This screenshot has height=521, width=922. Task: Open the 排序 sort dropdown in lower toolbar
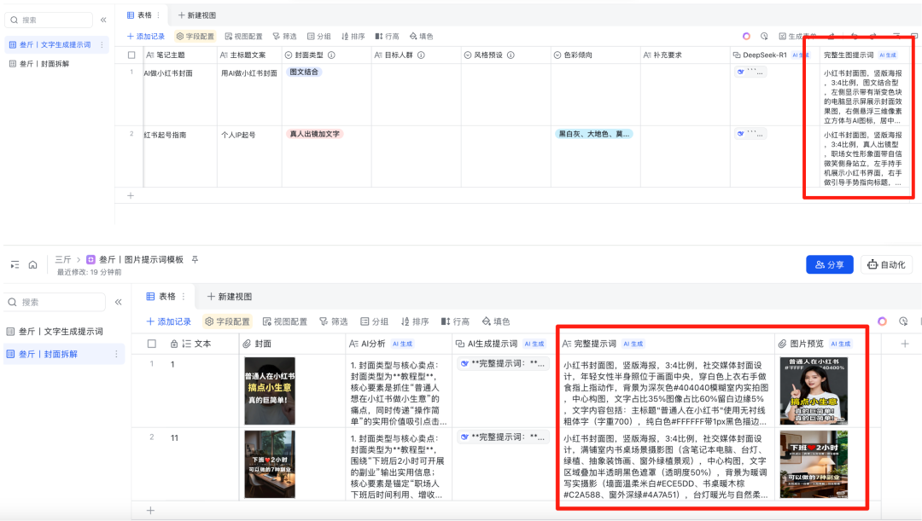tap(413, 321)
